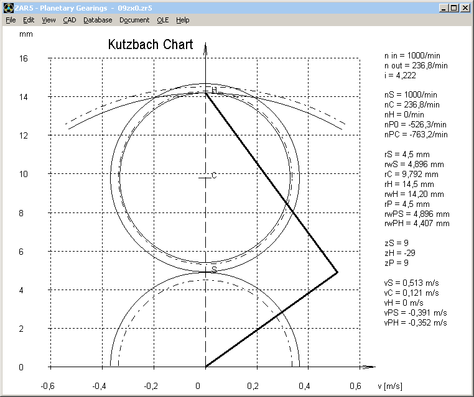Open the OLE menu
The height and width of the screenshot is (397, 474).
pos(162,20)
